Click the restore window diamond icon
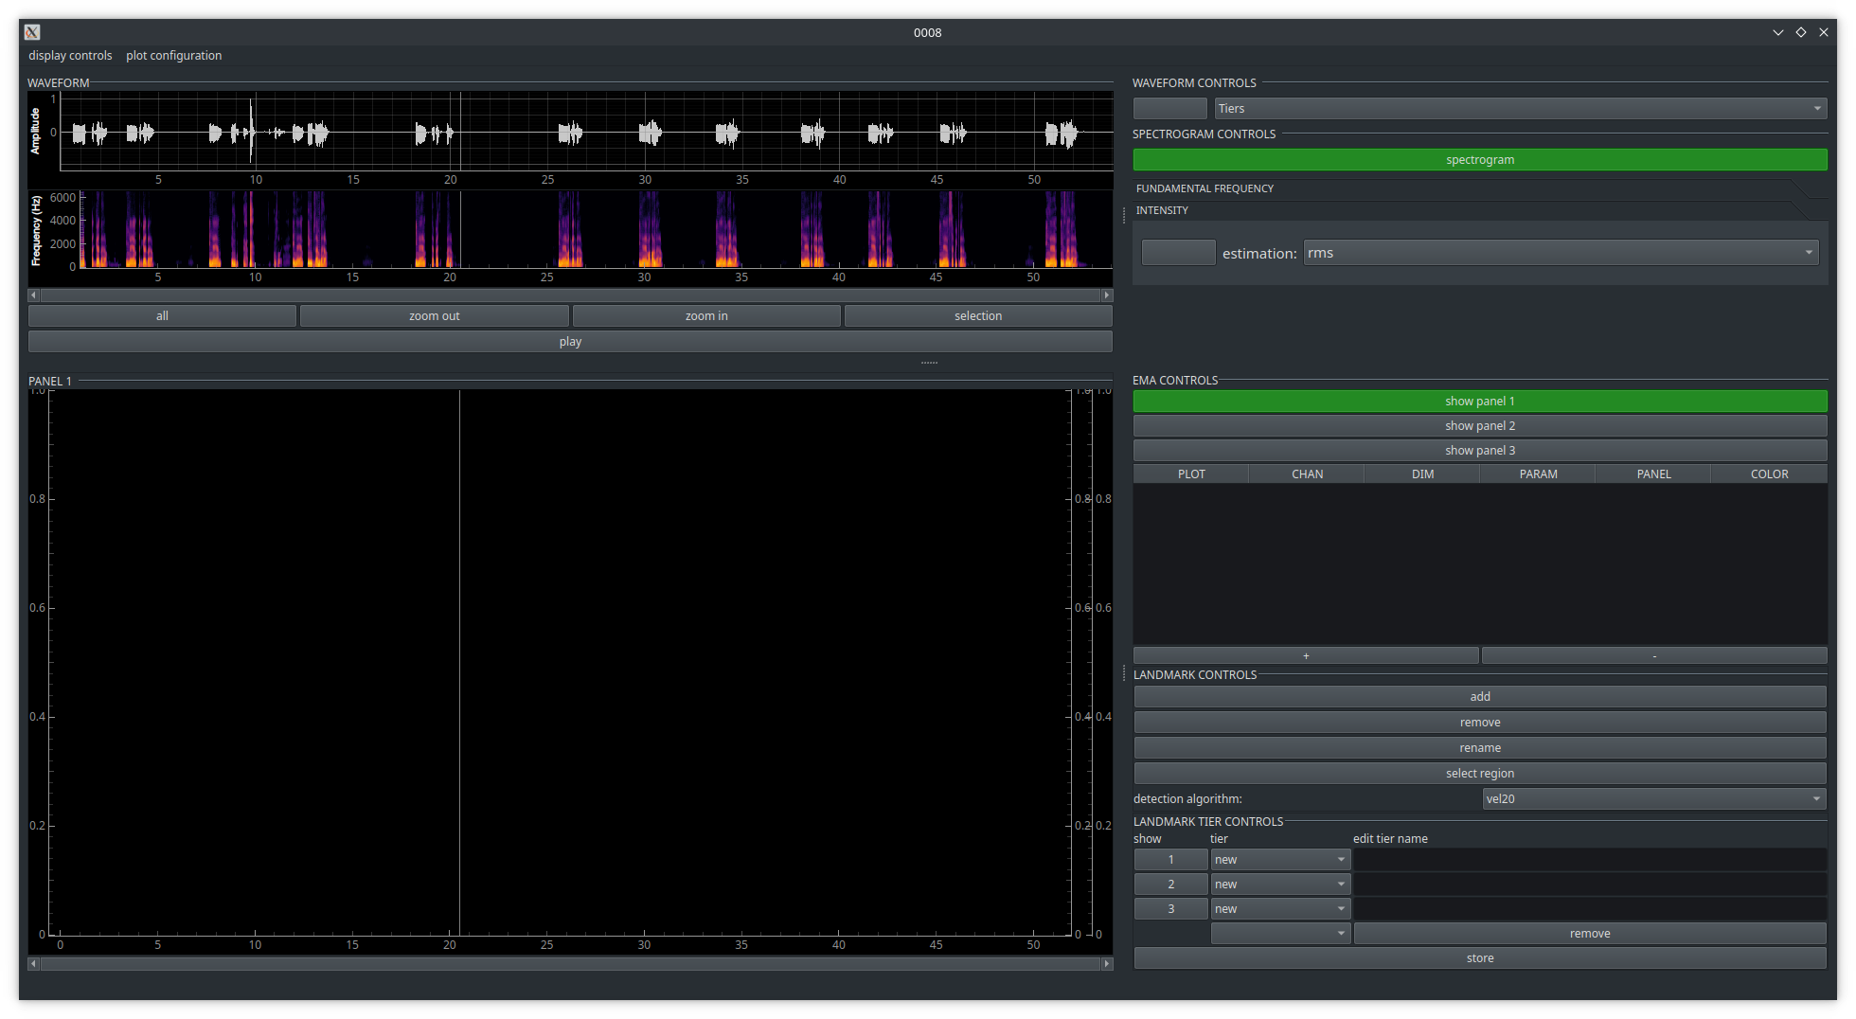The image size is (1856, 1019). [x=1801, y=32]
